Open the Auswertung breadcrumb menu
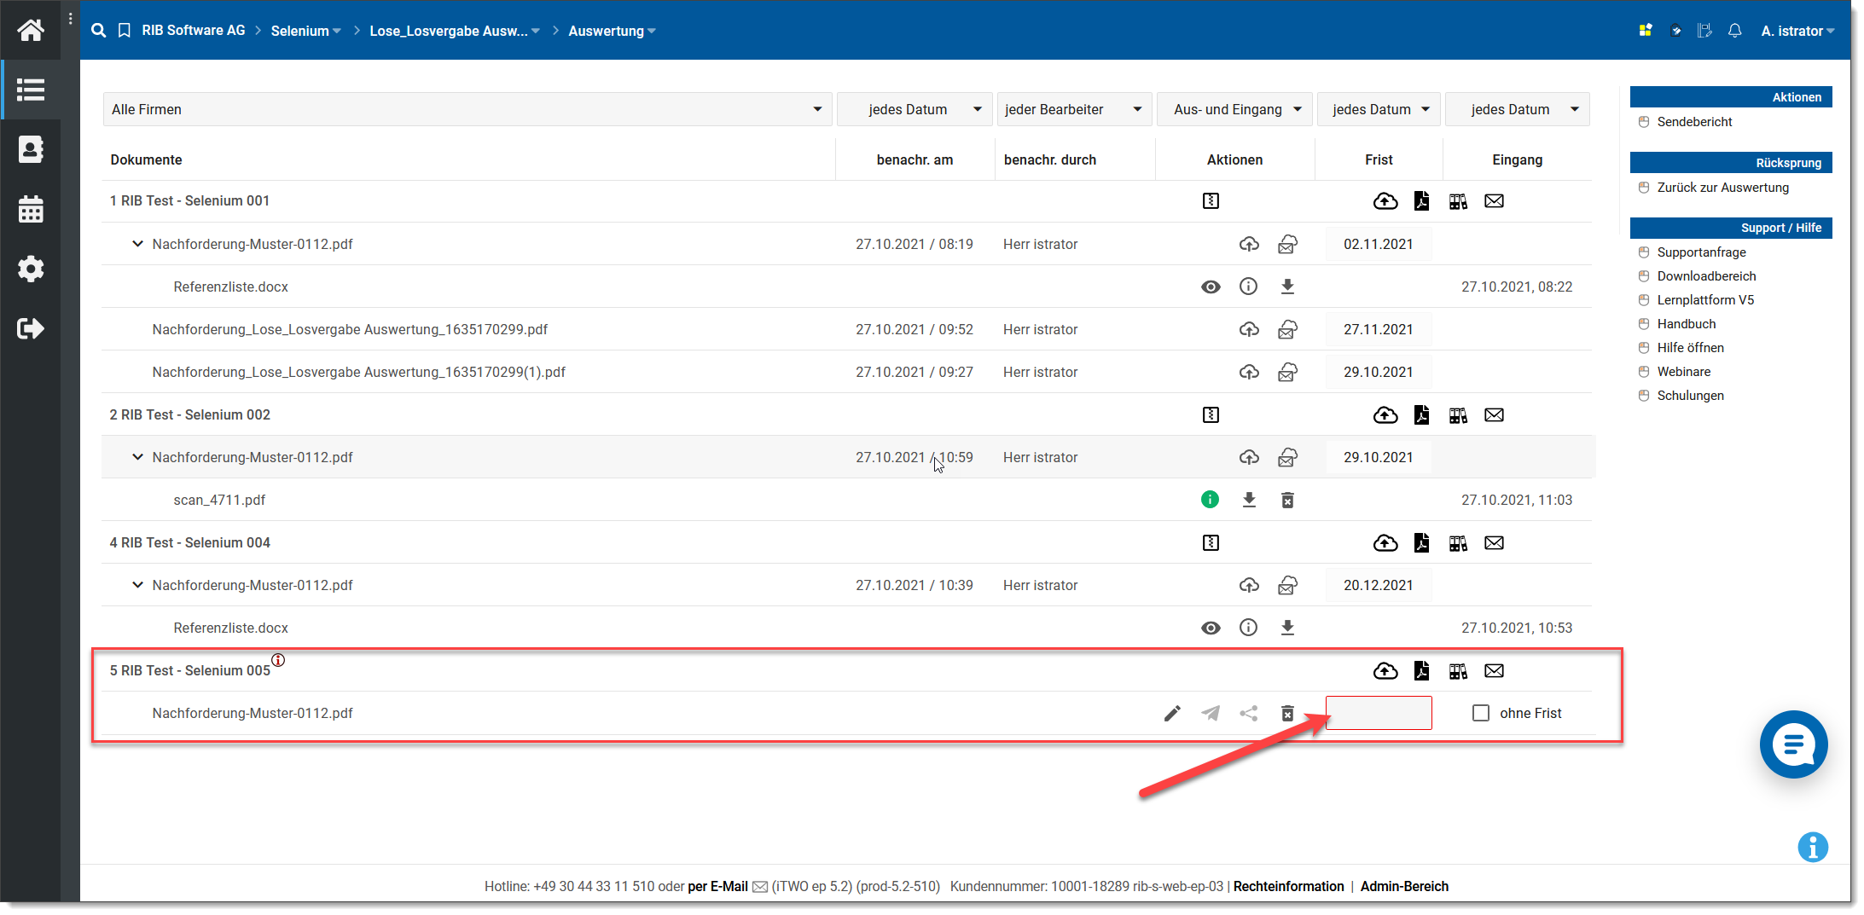1864x915 pixels. 612,31
